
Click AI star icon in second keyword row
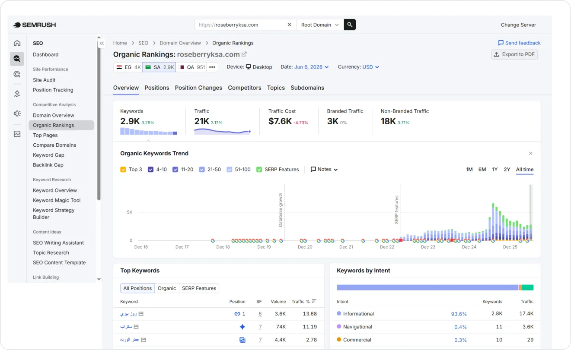point(242,327)
